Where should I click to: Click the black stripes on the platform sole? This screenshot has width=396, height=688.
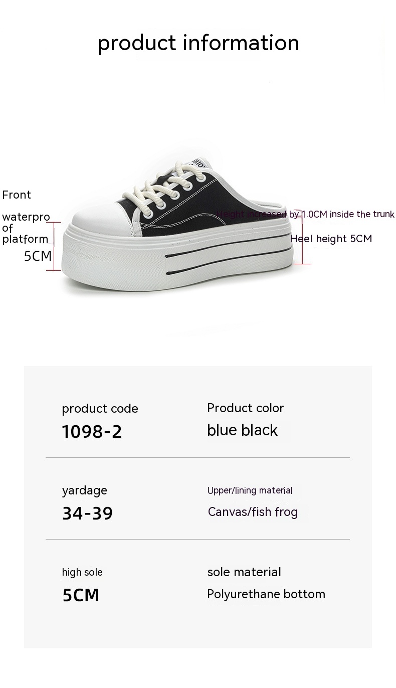coord(226,256)
